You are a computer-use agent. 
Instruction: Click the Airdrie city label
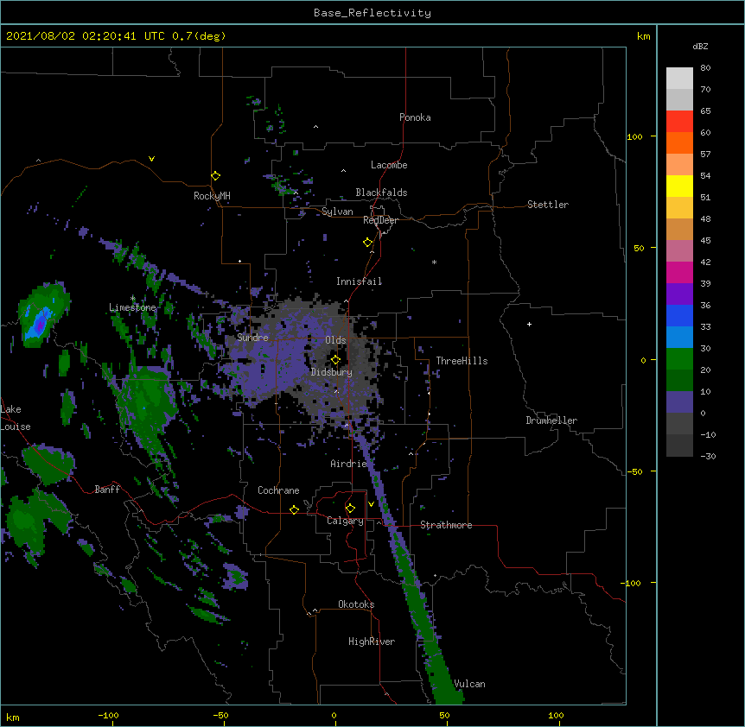pyautogui.click(x=348, y=464)
